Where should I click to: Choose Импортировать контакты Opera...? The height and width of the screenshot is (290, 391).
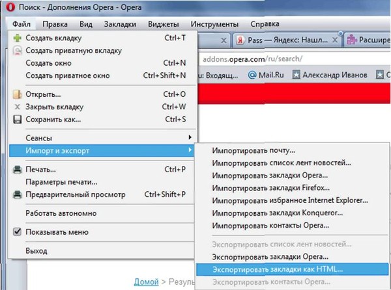(292, 226)
